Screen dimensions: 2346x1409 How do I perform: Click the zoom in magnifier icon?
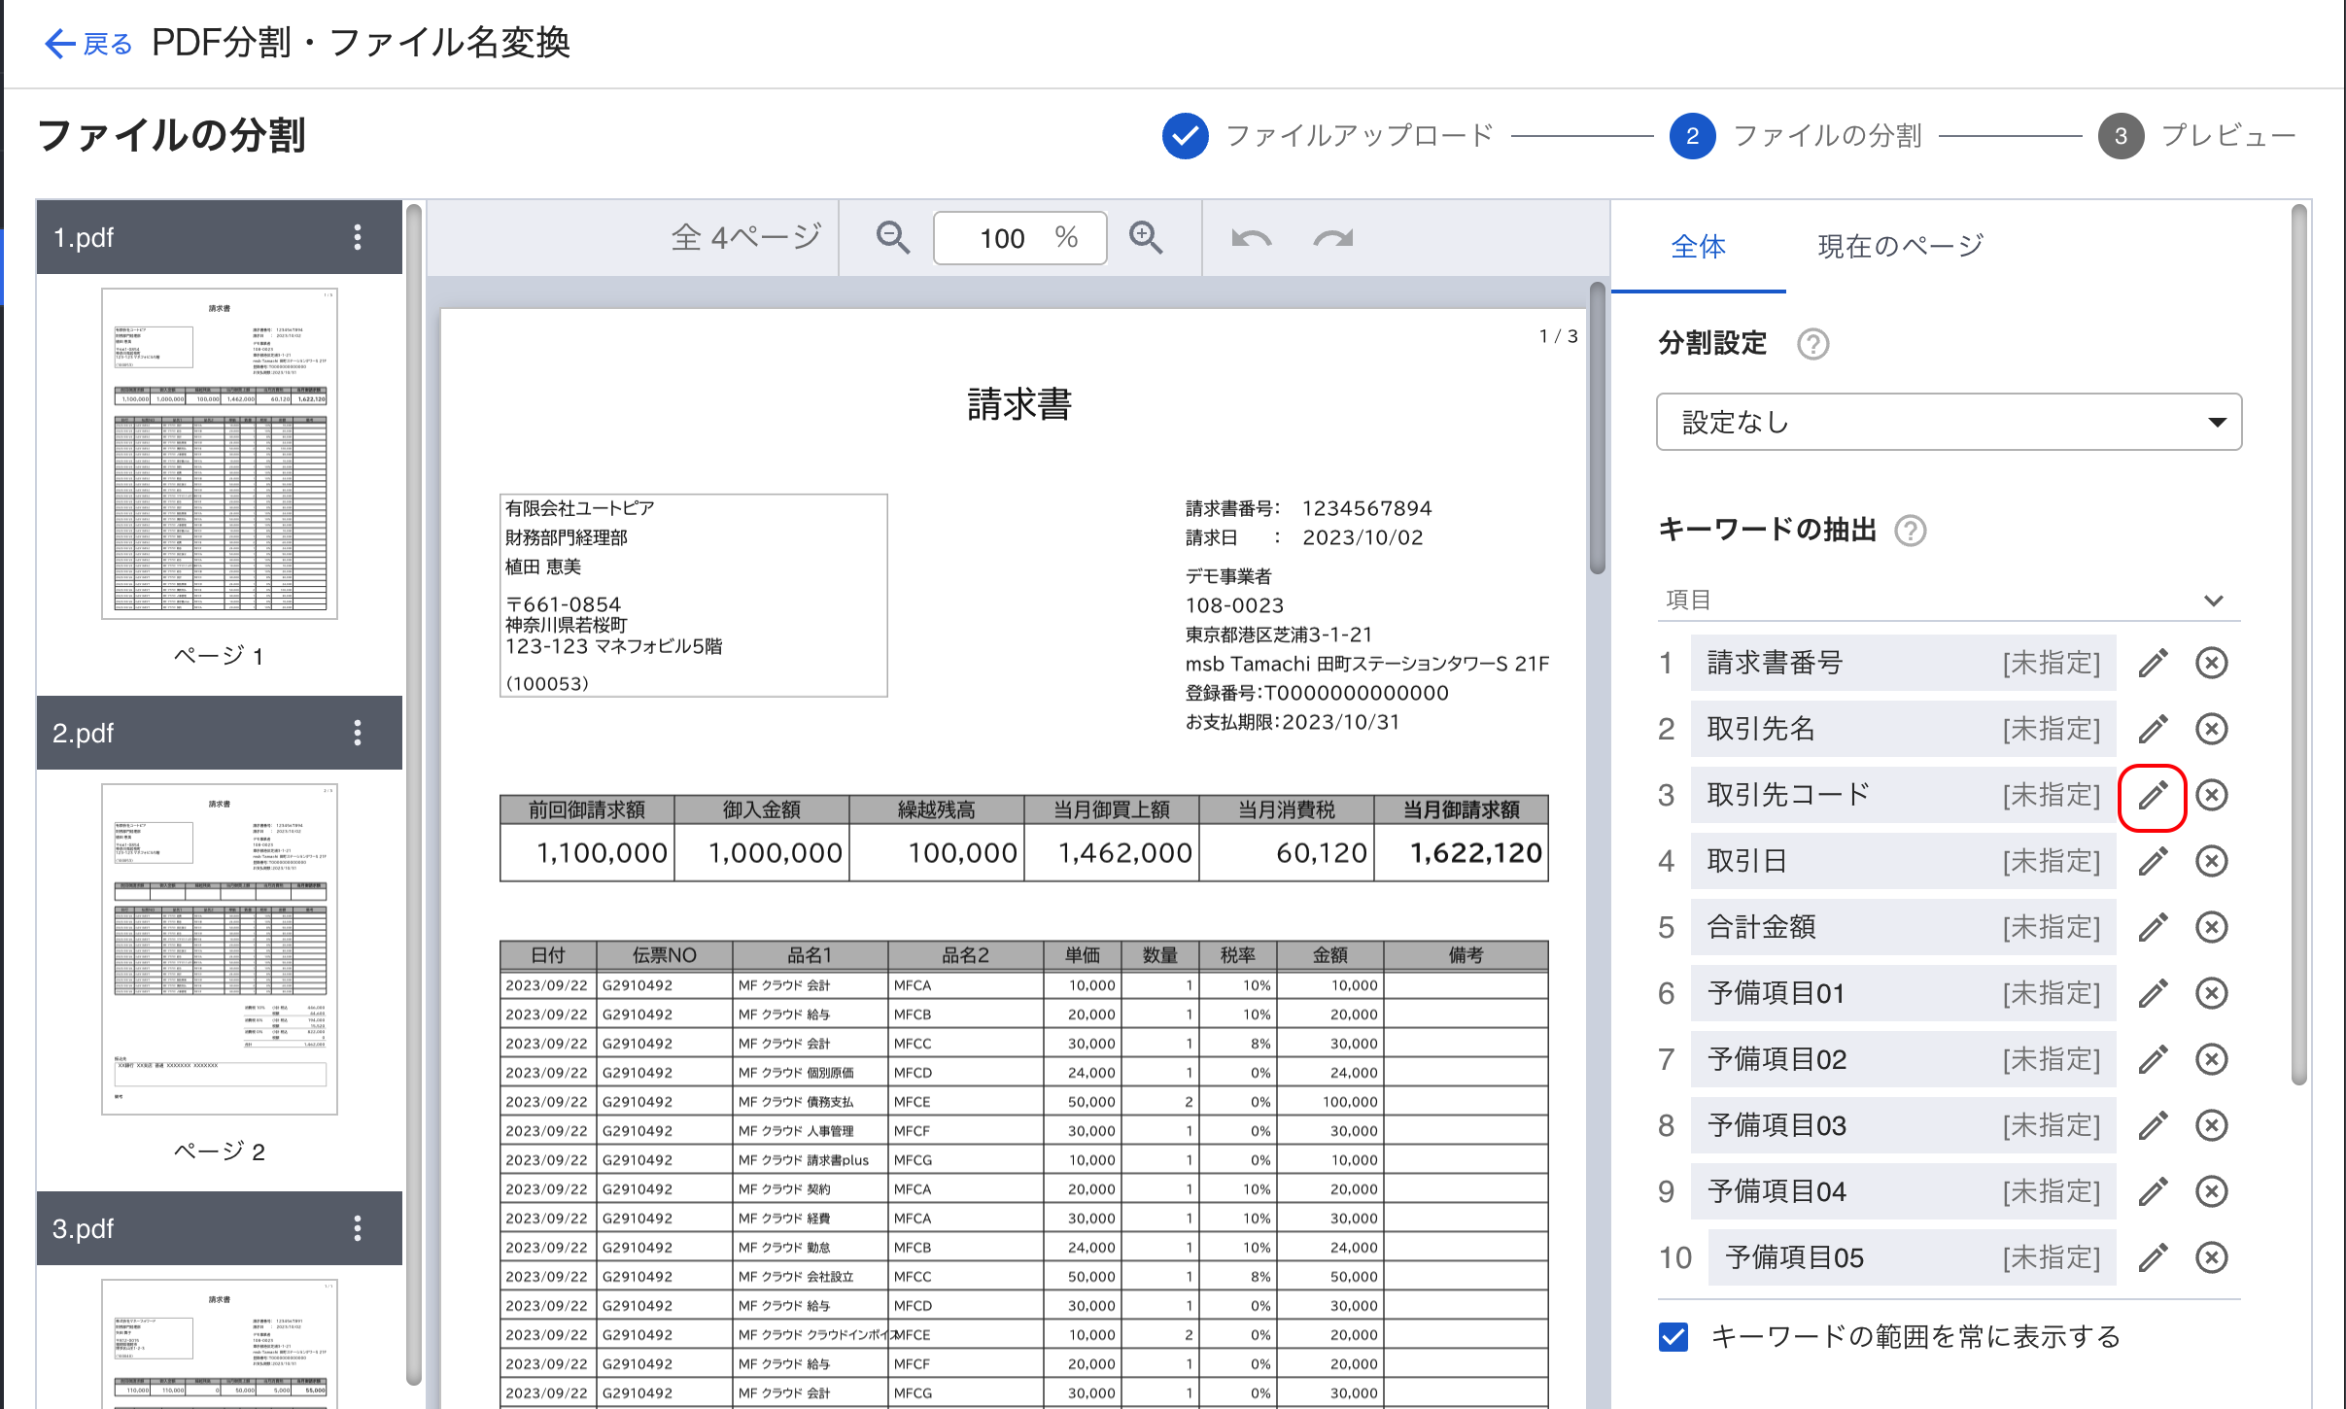pos(1146,238)
